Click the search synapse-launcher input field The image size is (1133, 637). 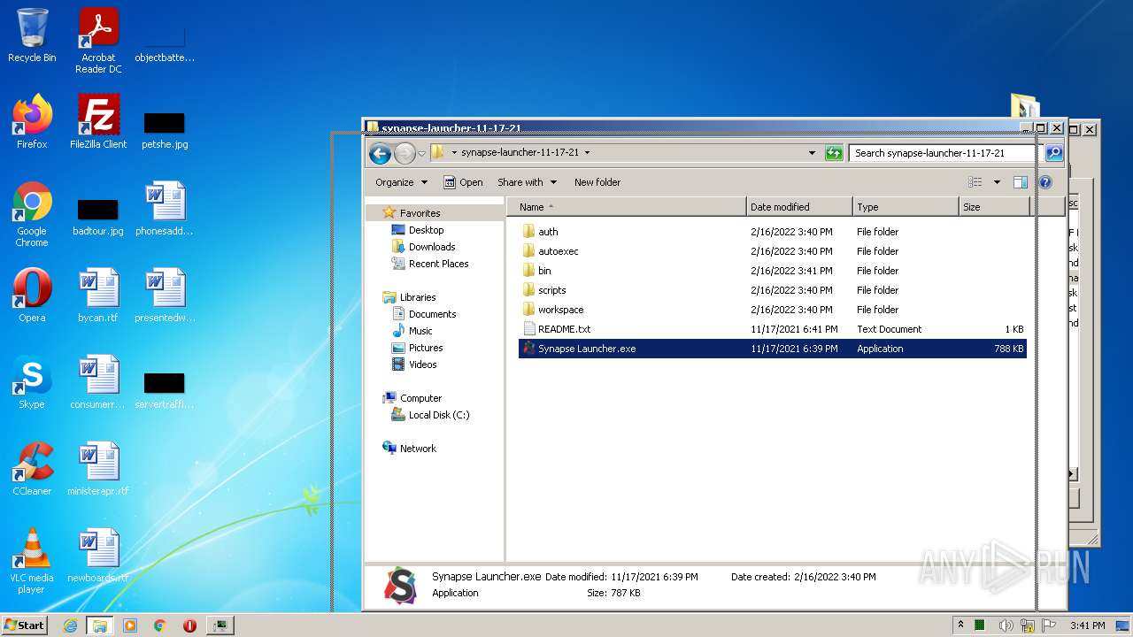coord(945,153)
